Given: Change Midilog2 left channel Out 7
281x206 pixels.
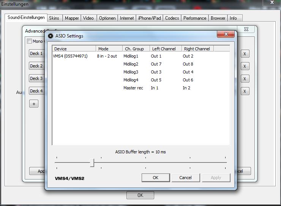Looking at the screenshot, I should 156,64.
